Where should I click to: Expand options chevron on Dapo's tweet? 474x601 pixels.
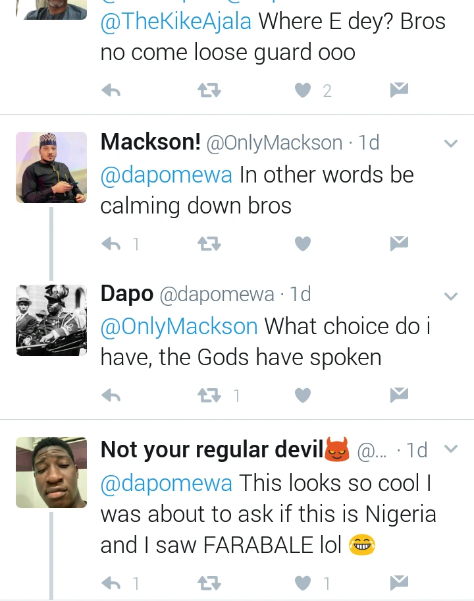(x=451, y=296)
